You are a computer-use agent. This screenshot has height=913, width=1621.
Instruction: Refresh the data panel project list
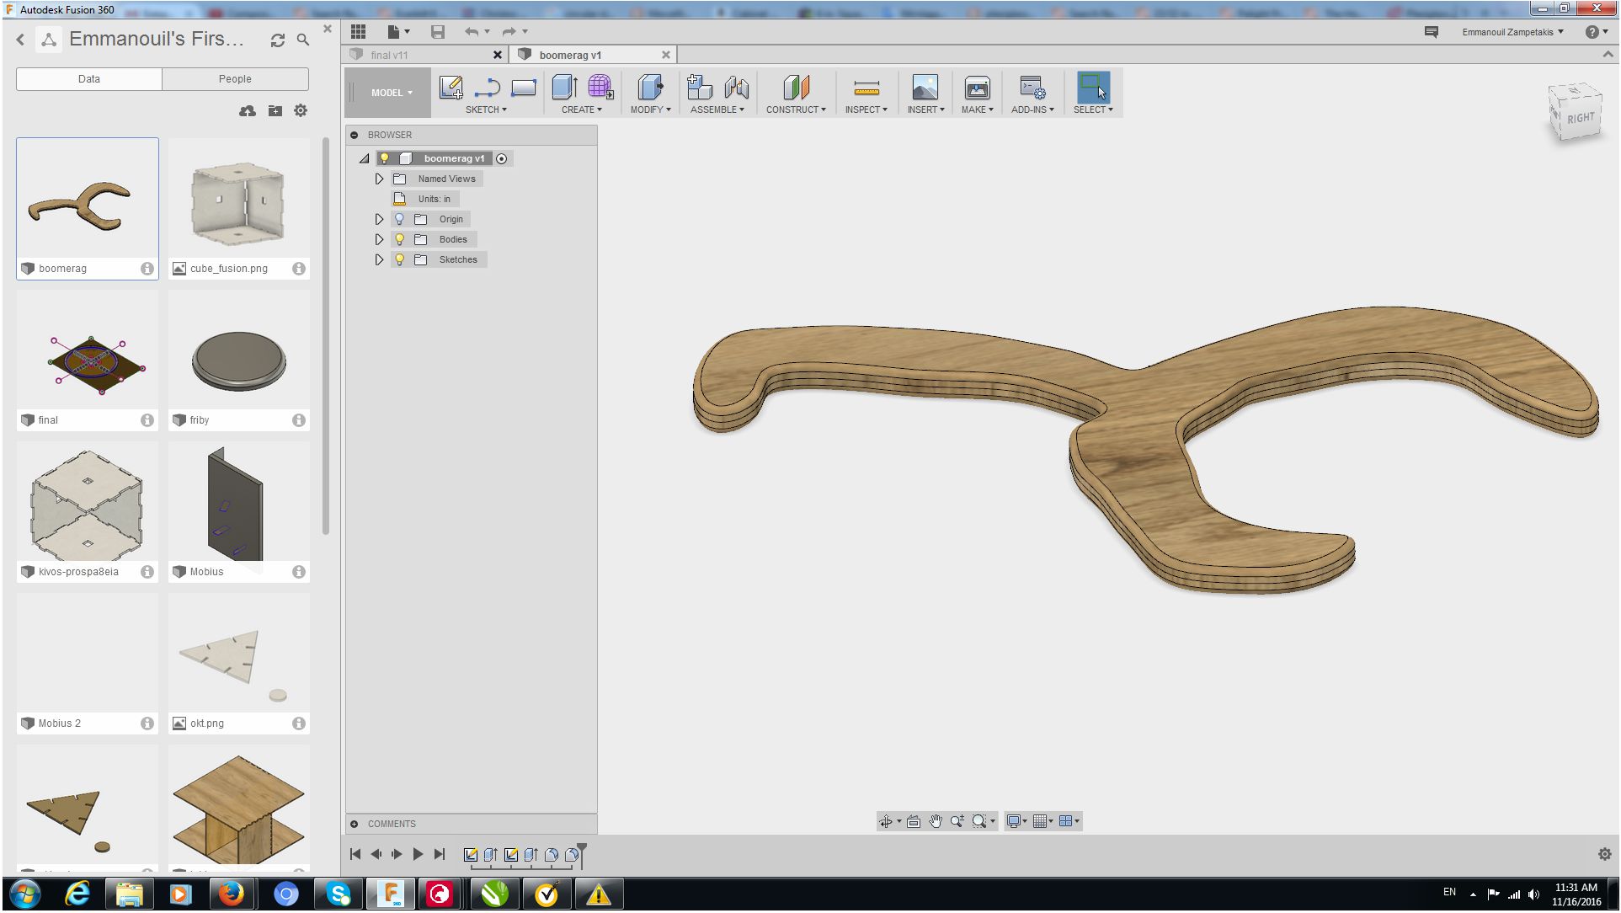278,40
